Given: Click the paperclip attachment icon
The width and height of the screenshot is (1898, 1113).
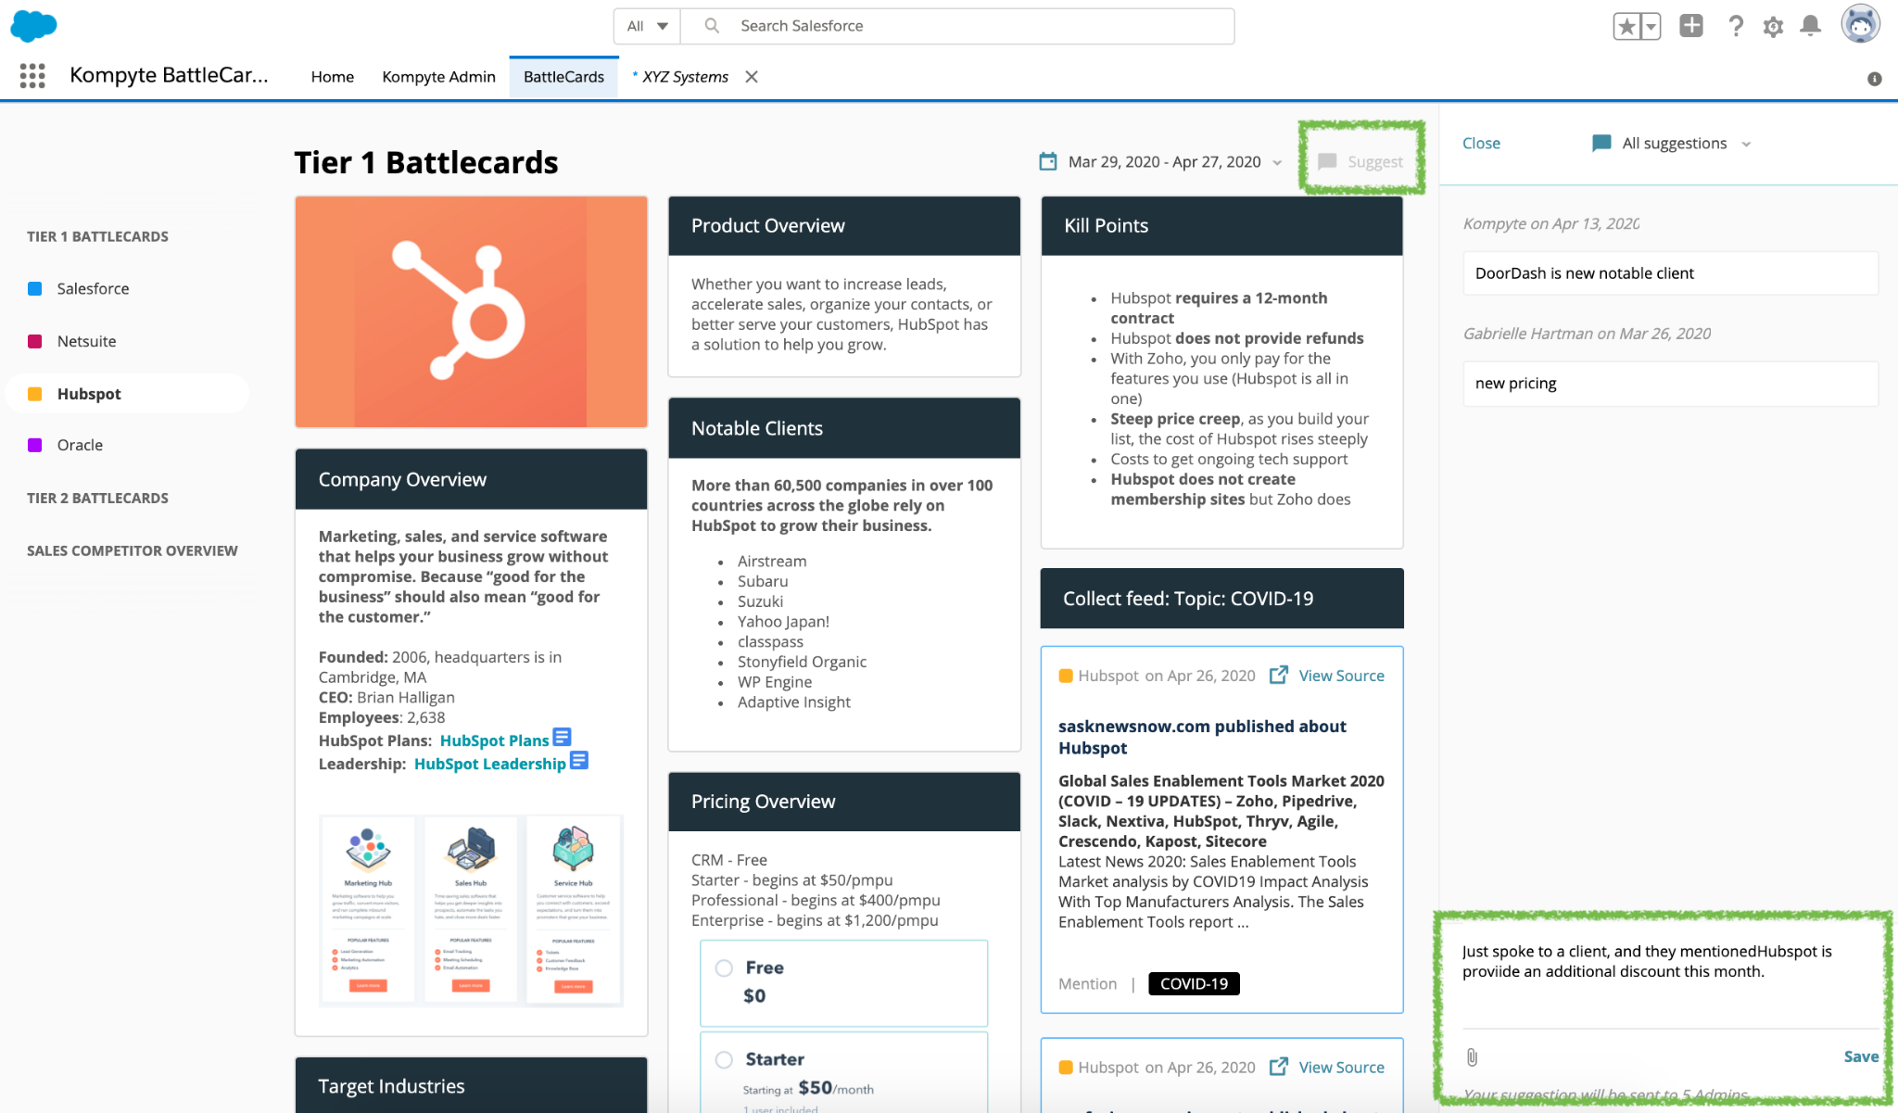Looking at the screenshot, I should click(x=1472, y=1056).
